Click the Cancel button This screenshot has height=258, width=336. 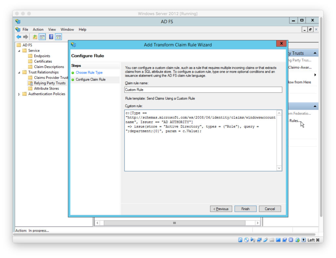270,209
